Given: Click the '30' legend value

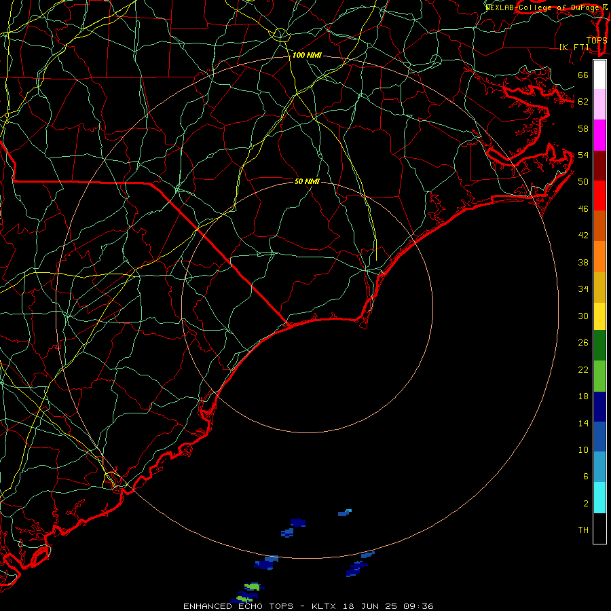Looking at the screenshot, I should point(583,316).
